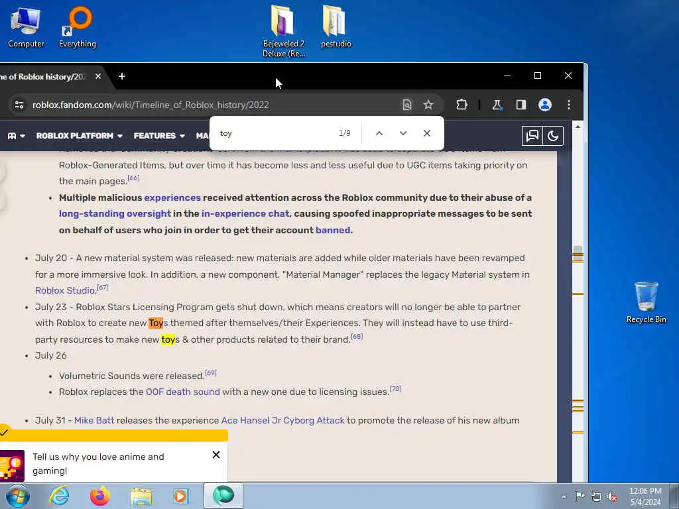Open the pestudio folder on desktop
679x509 pixels.
pyautogui.click(x=336, y=27)
